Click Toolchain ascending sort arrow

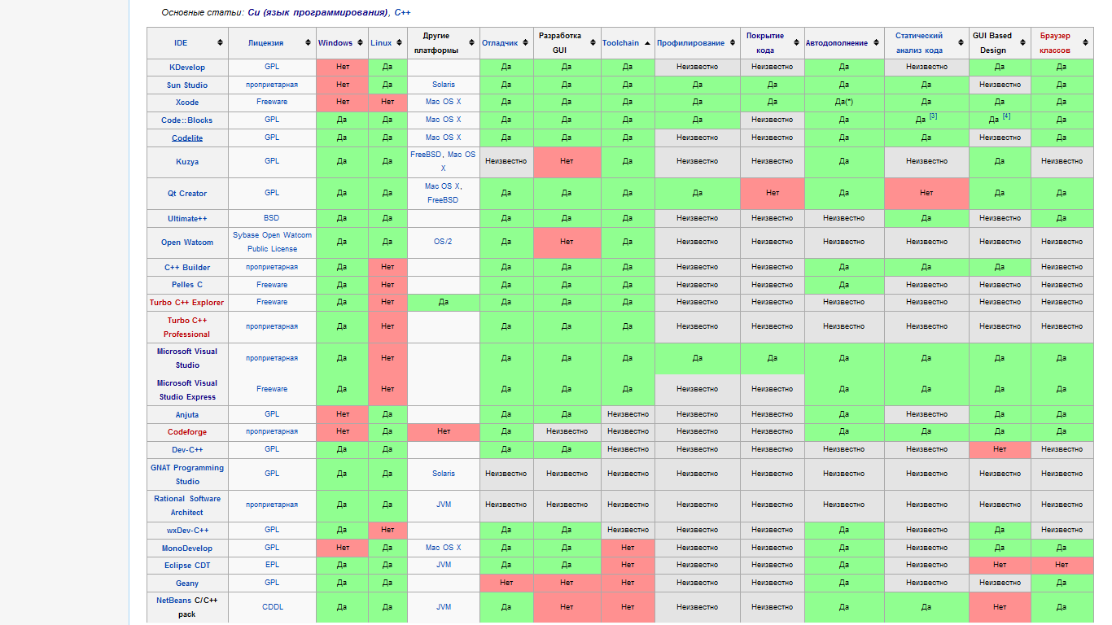coord(647,43)
